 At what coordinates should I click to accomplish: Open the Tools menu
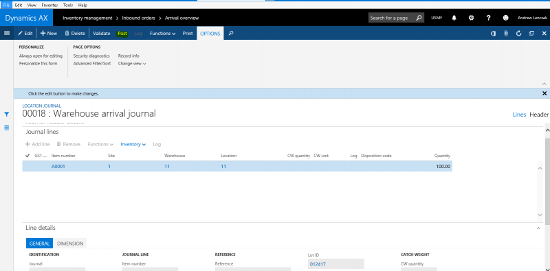pyautogui.click(x=68, y=5)
